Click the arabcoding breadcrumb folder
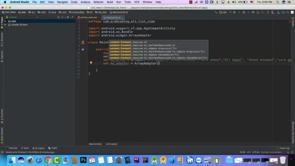Screen dimensions: 295x166 click(77, 12)
